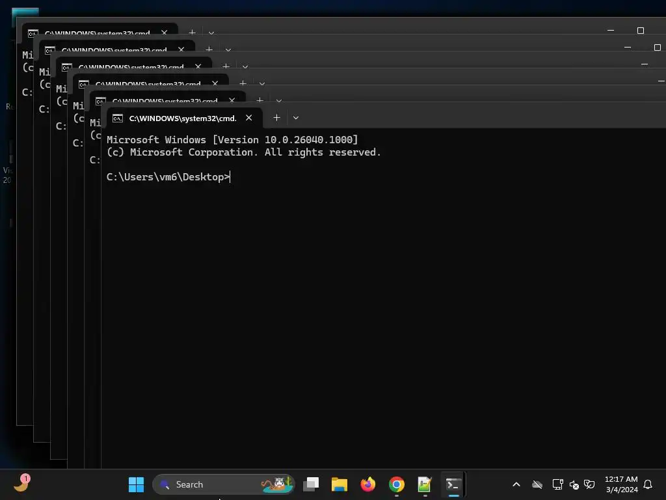Close the cmd tab in the fourth-from-back Terminal window
Screen dimensions: 666x500
point(215,83)
